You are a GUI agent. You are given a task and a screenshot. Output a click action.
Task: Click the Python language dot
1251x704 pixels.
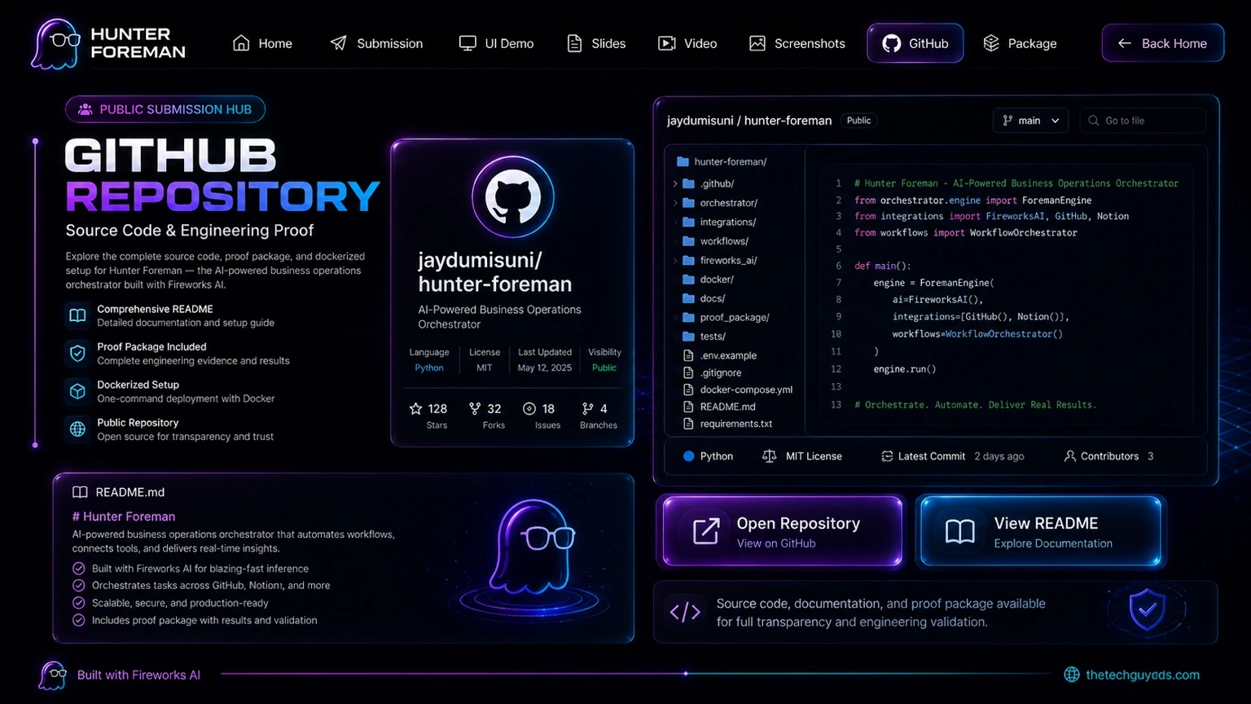[x=688, y=456]
